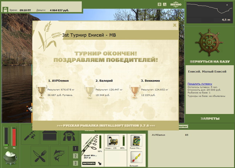Close the tournament results dialog
The height and width of the screenshot is (168, 235).
click(174, 25)
